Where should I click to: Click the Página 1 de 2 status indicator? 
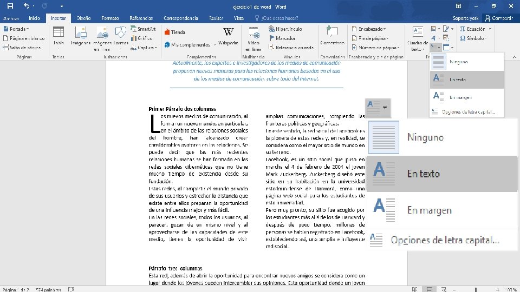coord(15,290)
